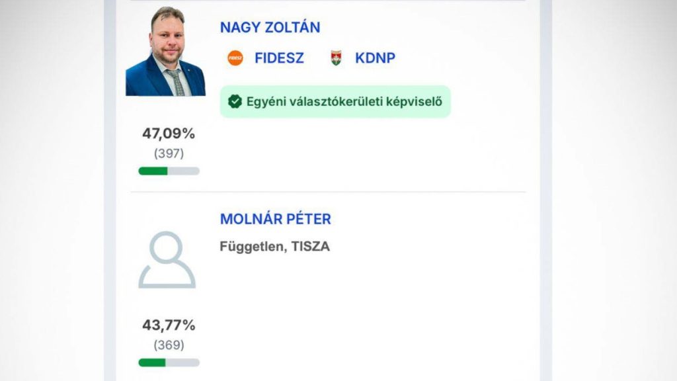The image size is (677, 381).
Task: Click the 47,09% vote share figure
Action: point(169,134)
